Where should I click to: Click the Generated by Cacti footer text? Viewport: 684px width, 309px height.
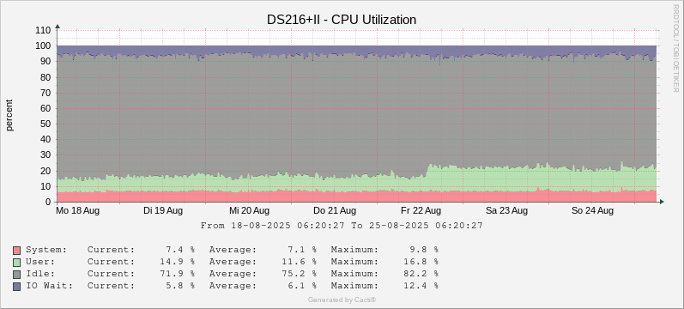pos(342,300)
